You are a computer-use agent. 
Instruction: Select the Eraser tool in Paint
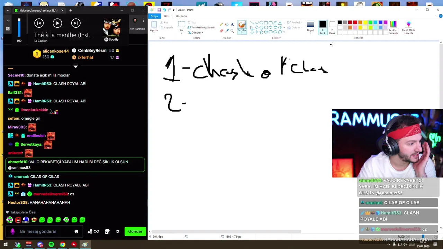pos(221,31)
